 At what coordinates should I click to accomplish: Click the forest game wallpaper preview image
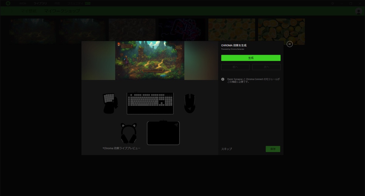coord(150,60)
